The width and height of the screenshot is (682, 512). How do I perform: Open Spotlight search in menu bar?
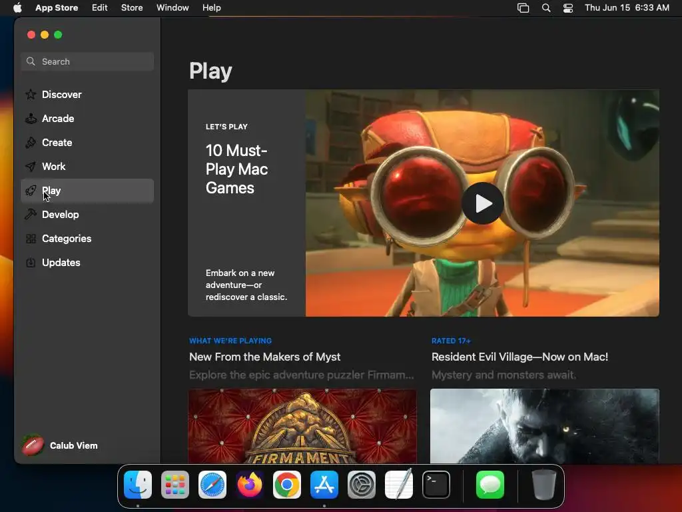(x=546, y=8)
